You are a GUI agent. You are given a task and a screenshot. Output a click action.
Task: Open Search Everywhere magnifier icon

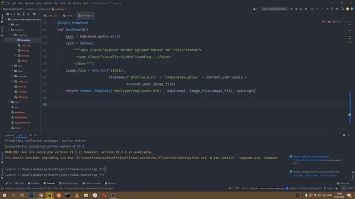pos(343,9)
